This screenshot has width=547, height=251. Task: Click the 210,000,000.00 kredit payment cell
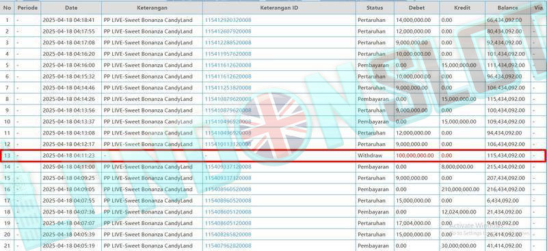pyautogui.click(x=460, y=190)
